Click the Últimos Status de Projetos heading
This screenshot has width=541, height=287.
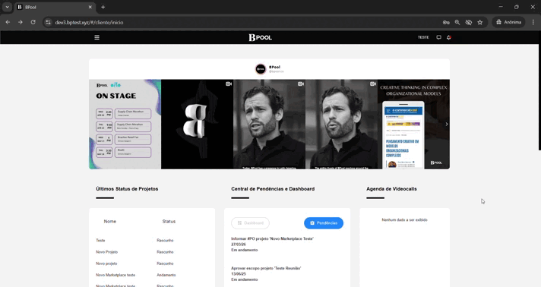pos(127,189)
